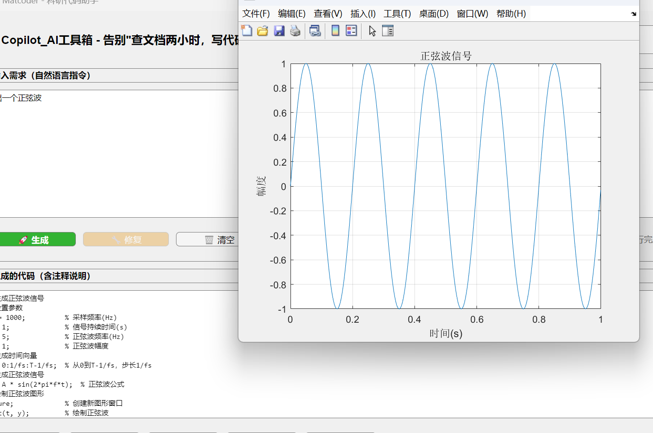The image size is (653, 433).
Task: Open the 插入(I) menu
Action: (x=363, y=13)
